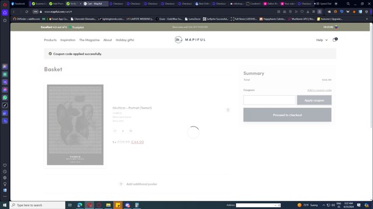
Task: Increase poster quantity with plus button
Action: [131, 131]
